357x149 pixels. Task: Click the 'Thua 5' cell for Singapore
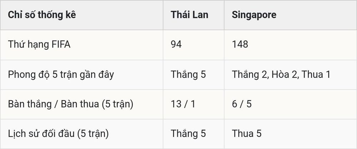tap(247, 134)
